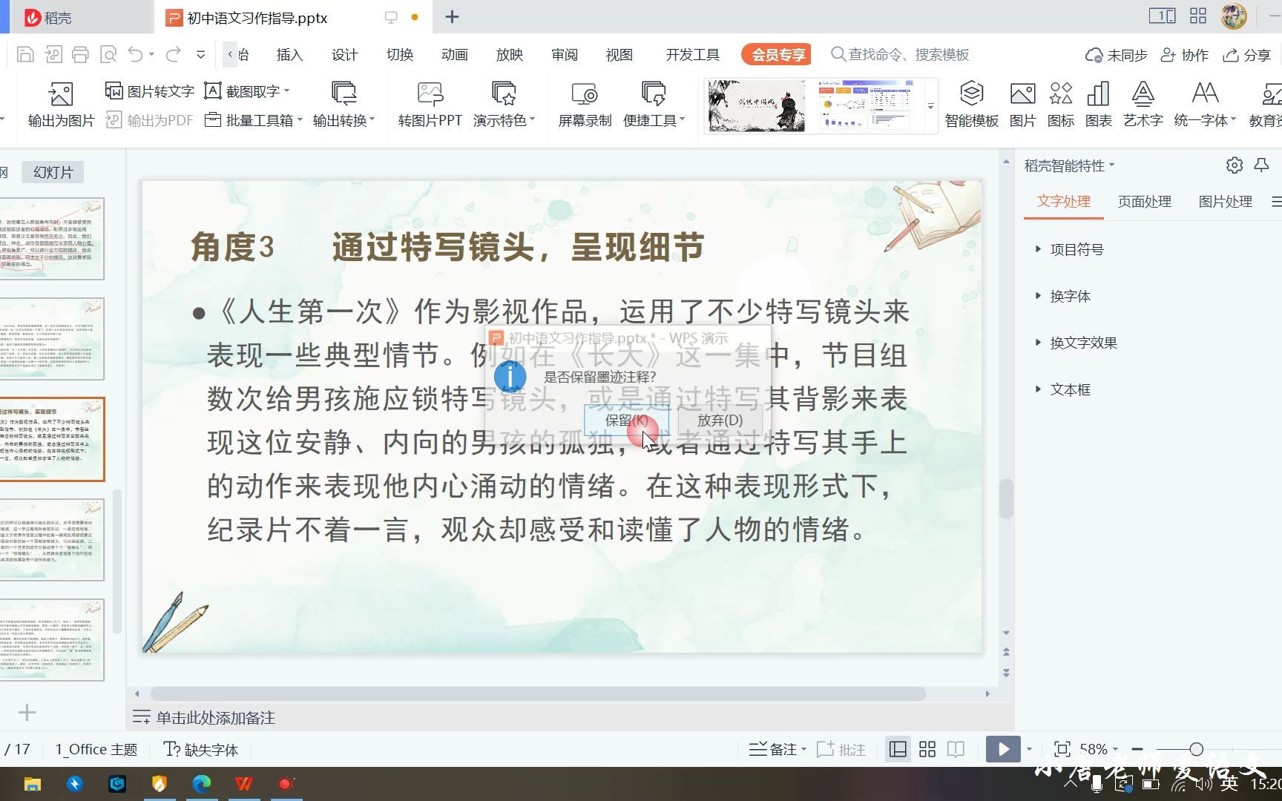The height and width of the screenshot is (801, 1282).
Task: Expand the 统一字体 dropdown
Action: click(x=1233, y=119)
